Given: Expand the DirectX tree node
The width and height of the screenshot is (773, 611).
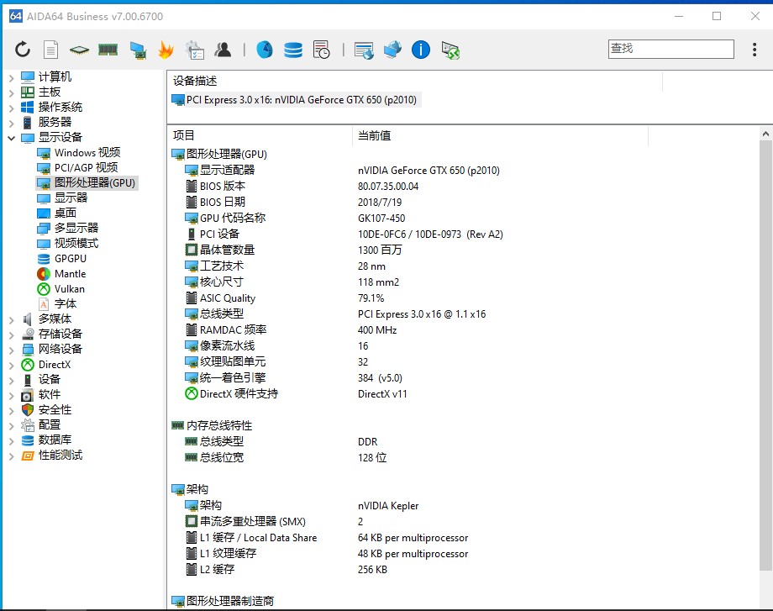Looking at the screenshot, I should click(x=11, y=366).
